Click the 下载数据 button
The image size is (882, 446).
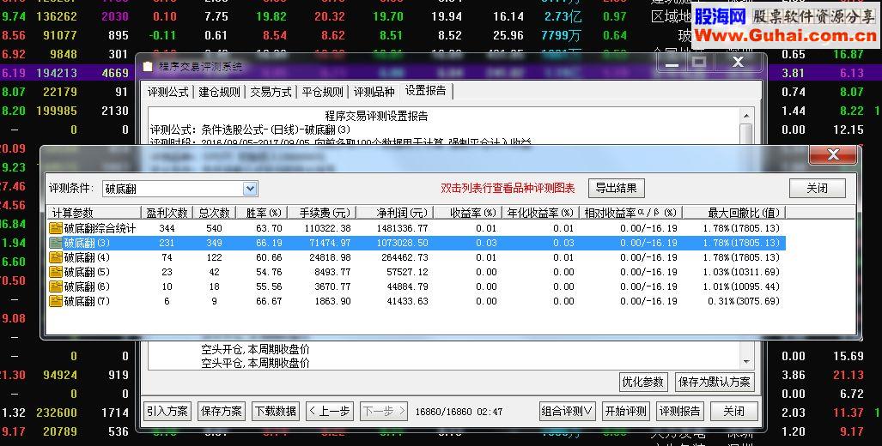click(x=276, y=411)
